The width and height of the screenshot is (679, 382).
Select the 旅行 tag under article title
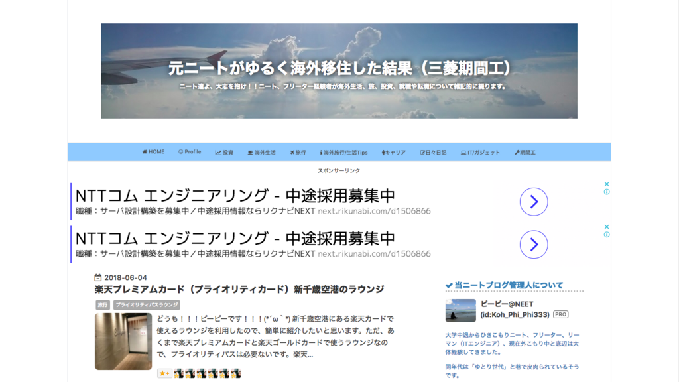point(103,305)
